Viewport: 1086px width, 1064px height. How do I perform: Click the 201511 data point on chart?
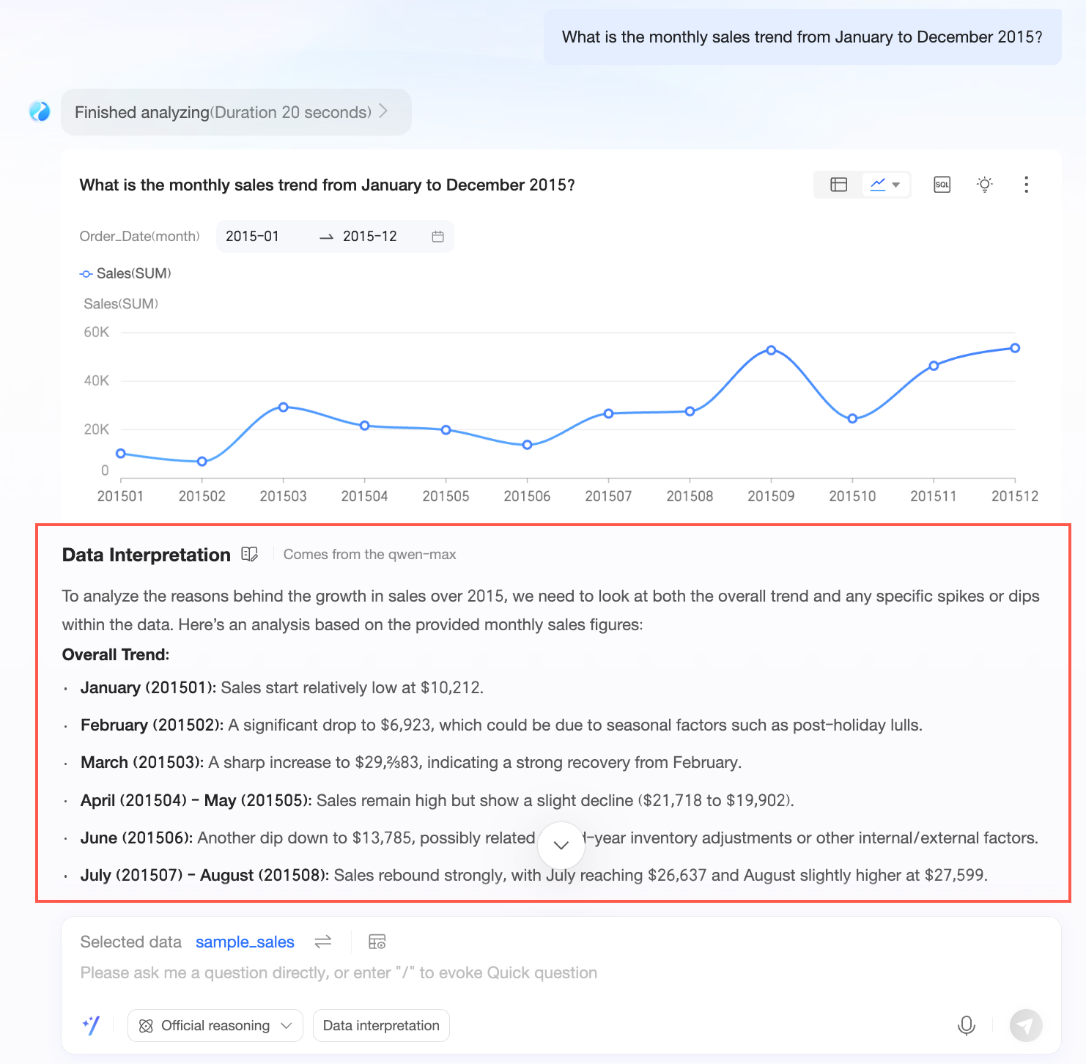coord(934,366)
